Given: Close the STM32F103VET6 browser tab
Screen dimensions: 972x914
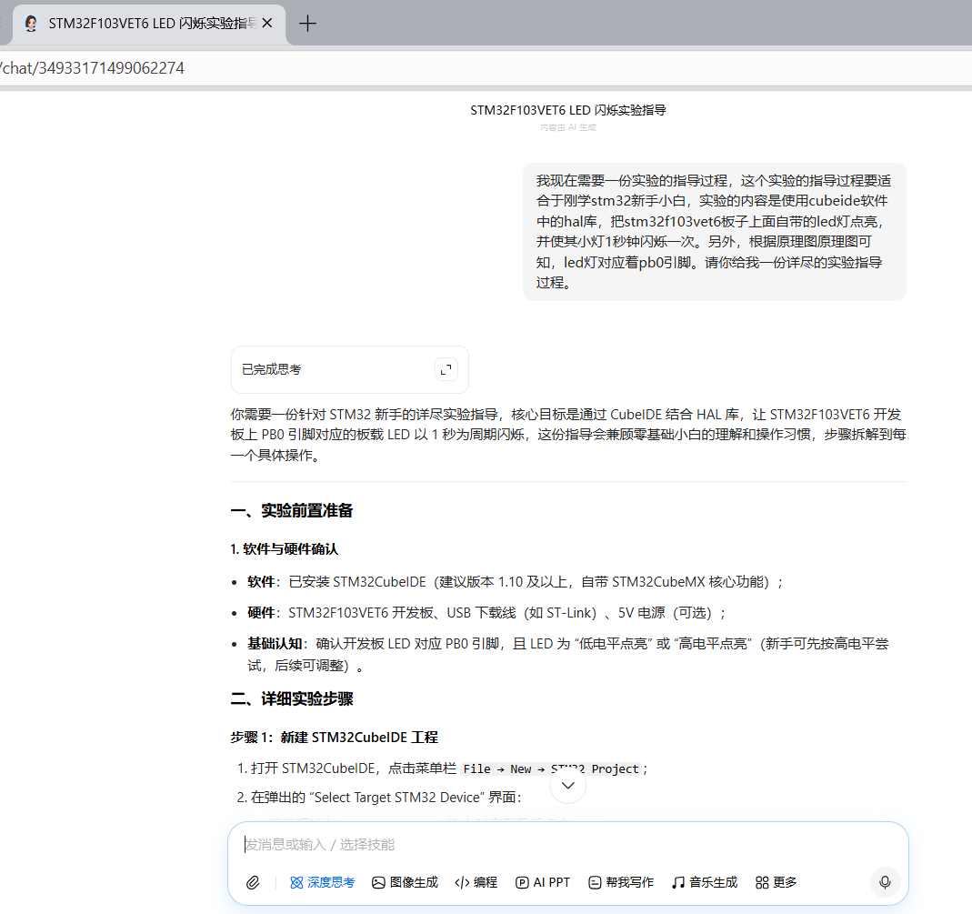Looking at the screenshot, I should coord(267,23).
